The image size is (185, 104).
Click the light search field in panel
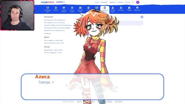pyautogui.click(x=131, y=23)
